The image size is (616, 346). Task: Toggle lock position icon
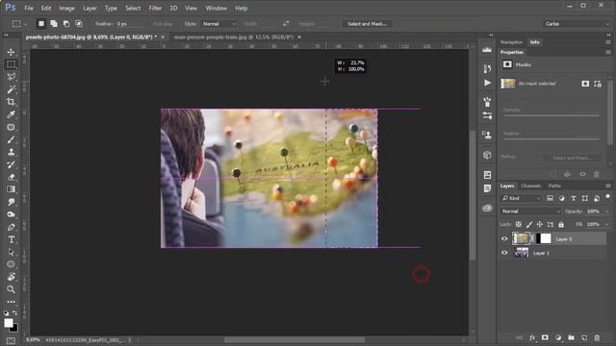[x=540, y=224]
